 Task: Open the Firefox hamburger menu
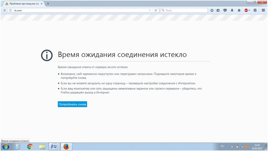[x=263, y=10]
